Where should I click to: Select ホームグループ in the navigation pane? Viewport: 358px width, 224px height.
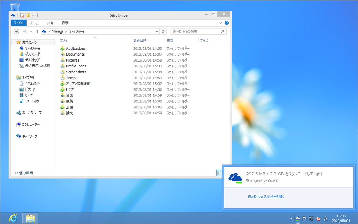click(32, 113)
